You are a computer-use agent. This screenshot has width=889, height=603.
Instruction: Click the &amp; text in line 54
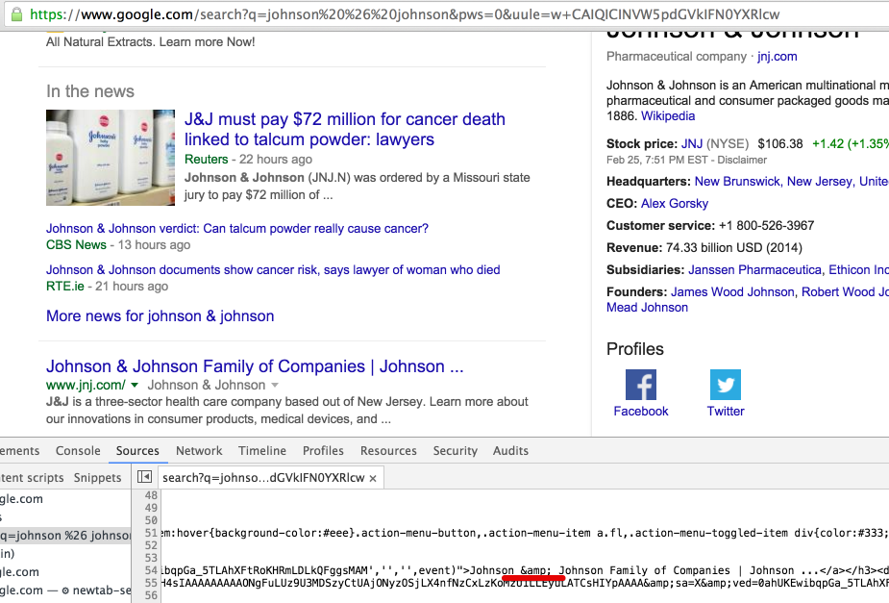point(535,570)
